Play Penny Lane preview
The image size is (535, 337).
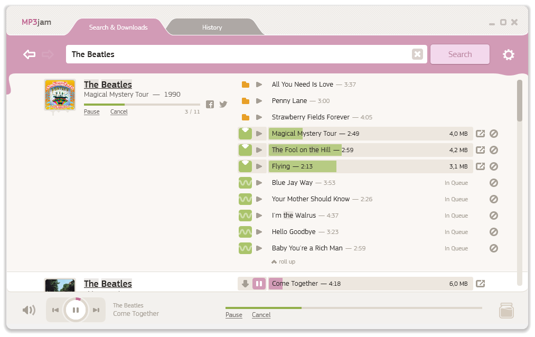259,101
